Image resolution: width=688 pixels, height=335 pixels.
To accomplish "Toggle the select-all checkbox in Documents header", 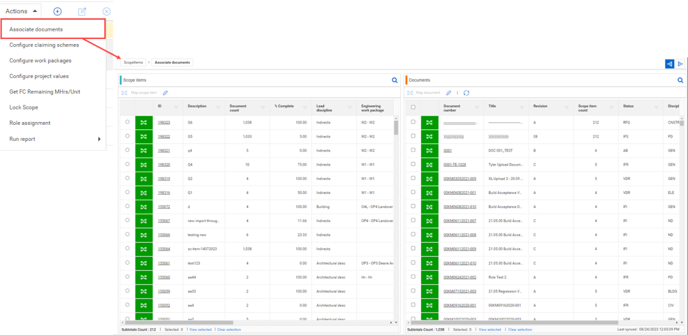I will [413, 107].
